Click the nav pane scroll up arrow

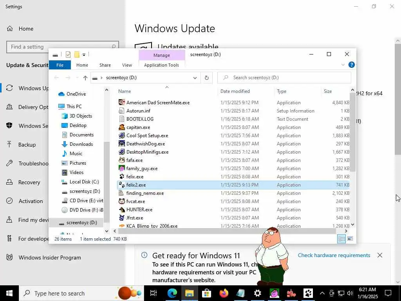coord(107,90)
